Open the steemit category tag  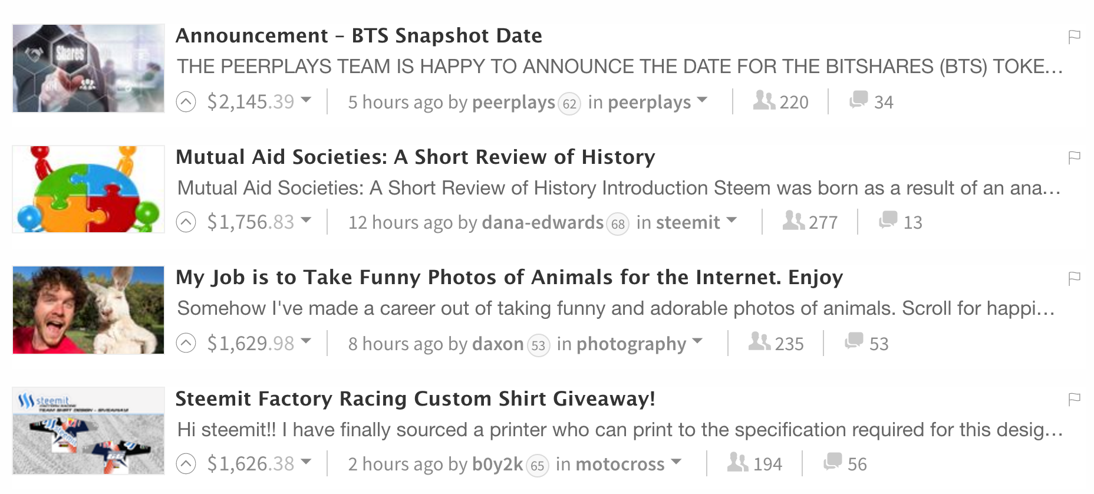pyautogui.click(x=688, y=222)
